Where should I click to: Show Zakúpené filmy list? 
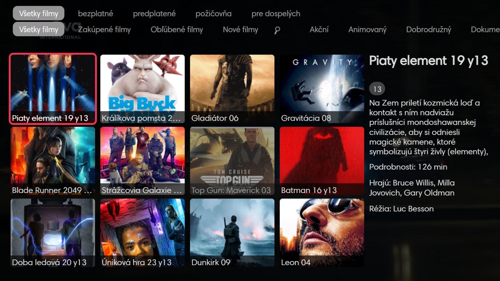pos(104,29)
